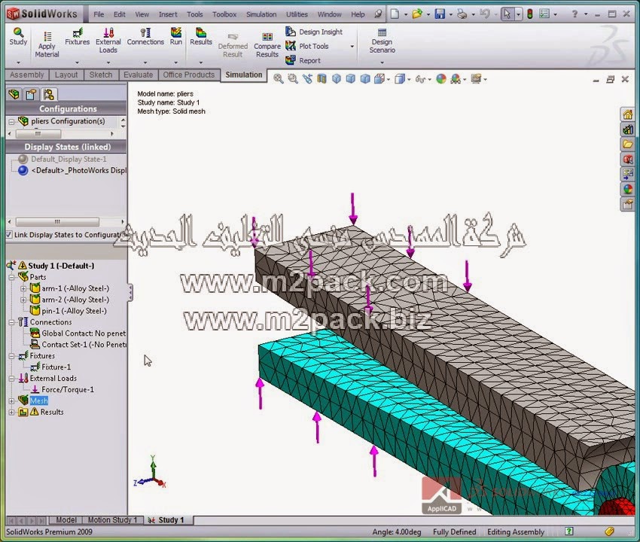Screen dimensions: 640x542
Task: Open SolidWorks Resources home icon in task pane
Action: tap(627, 114)
